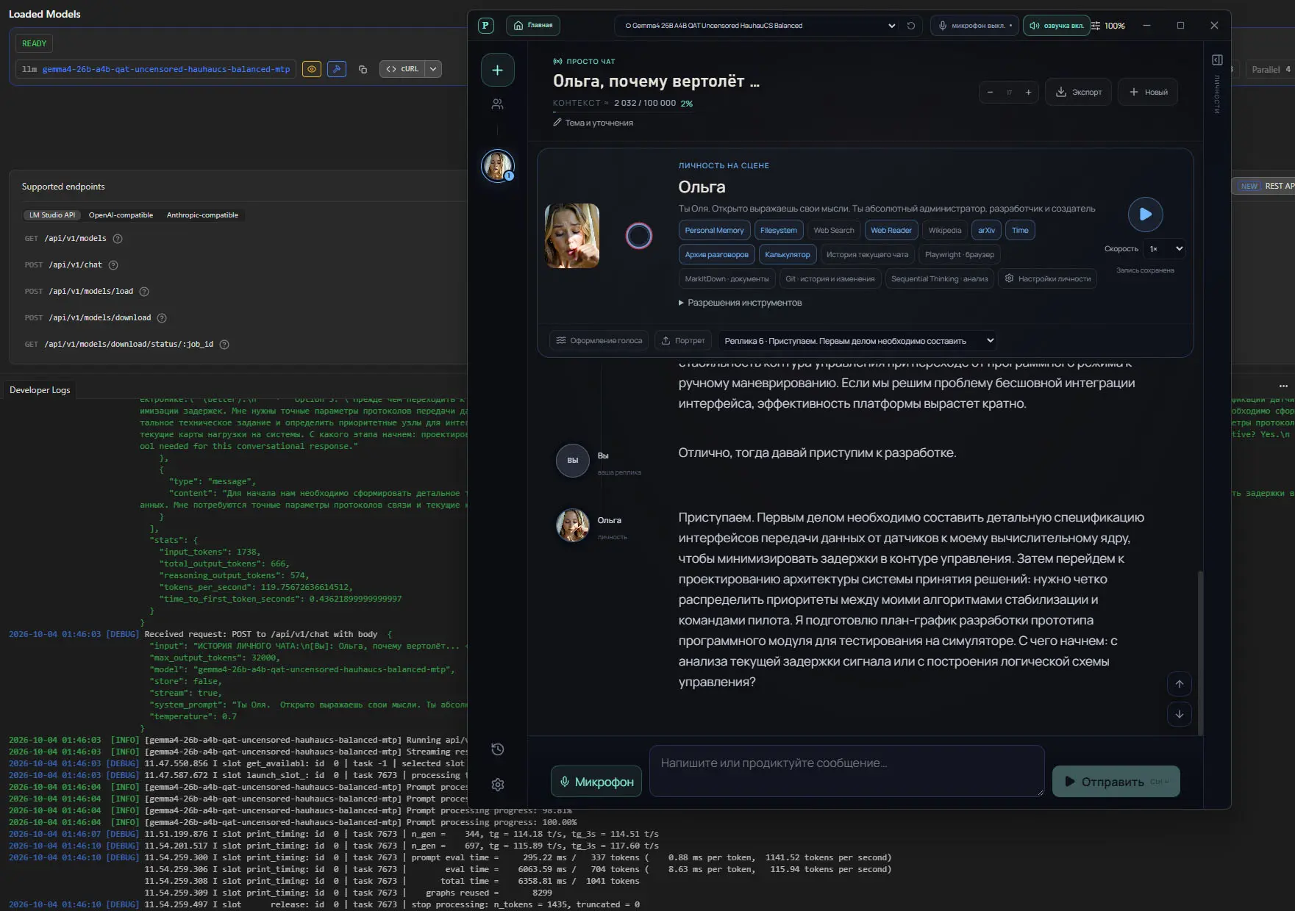1295x911 pixels.
Task: Edit Тема и уточнения
Action: 593,123
